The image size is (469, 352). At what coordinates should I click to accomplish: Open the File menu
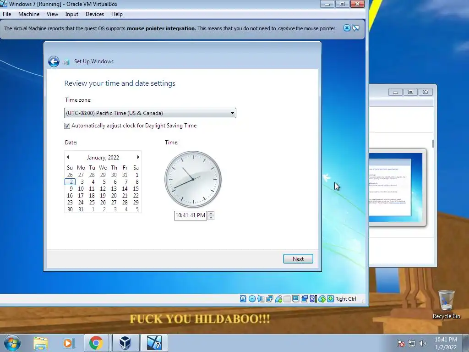(x=7, y=14)
